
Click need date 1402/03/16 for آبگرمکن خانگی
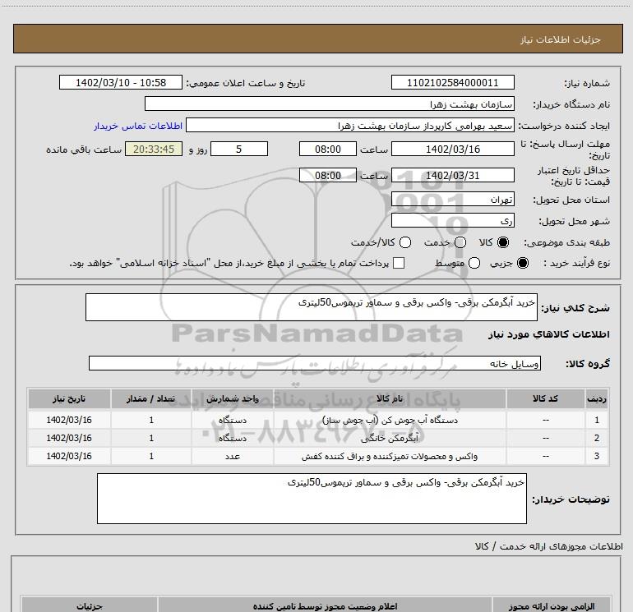tap(69, 438)
